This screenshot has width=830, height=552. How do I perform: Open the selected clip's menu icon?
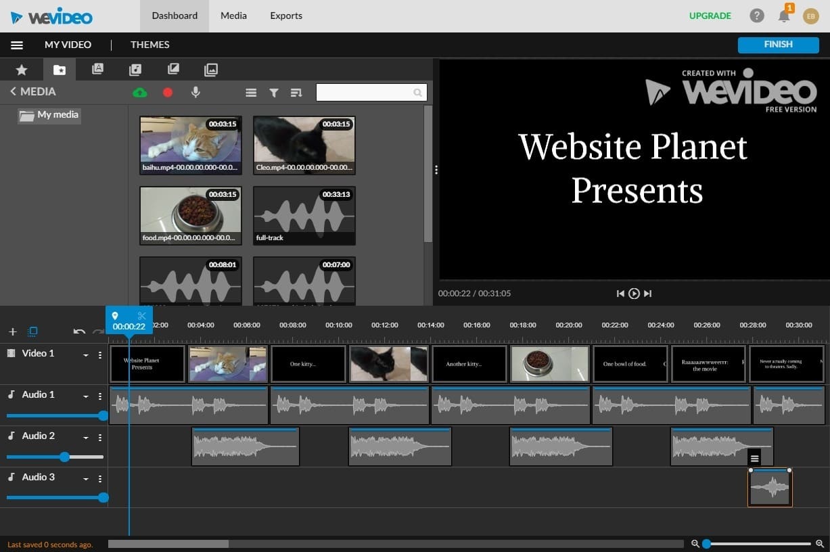click(x=754, y=458)
